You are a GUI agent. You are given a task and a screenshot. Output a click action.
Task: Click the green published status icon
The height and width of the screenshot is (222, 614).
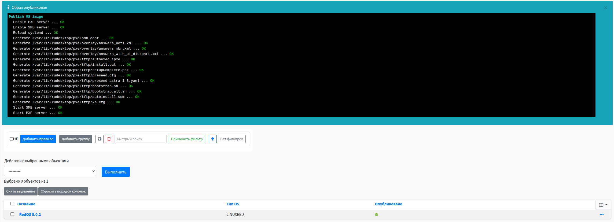tap(376, 214)
